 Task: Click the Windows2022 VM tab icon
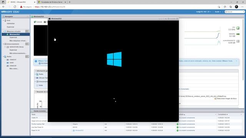point(32,16)
